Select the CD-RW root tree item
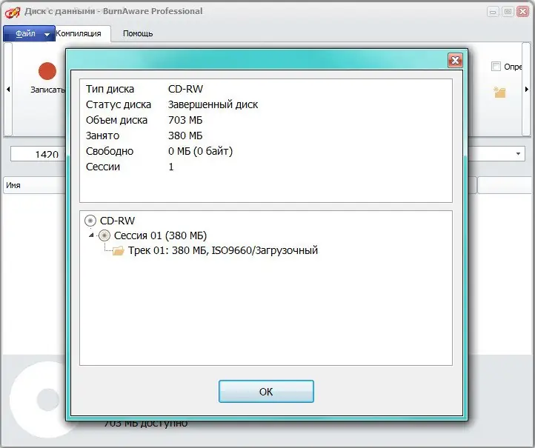The image size is (535, 448). (117, 221)
